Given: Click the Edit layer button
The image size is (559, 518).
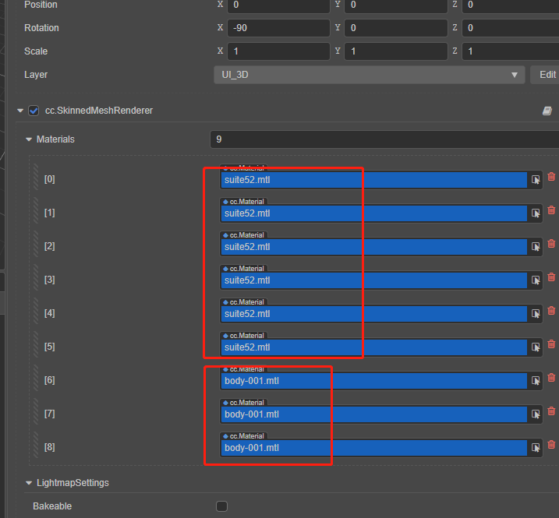Looking at the screenshot, I should (x=547, y=75).
